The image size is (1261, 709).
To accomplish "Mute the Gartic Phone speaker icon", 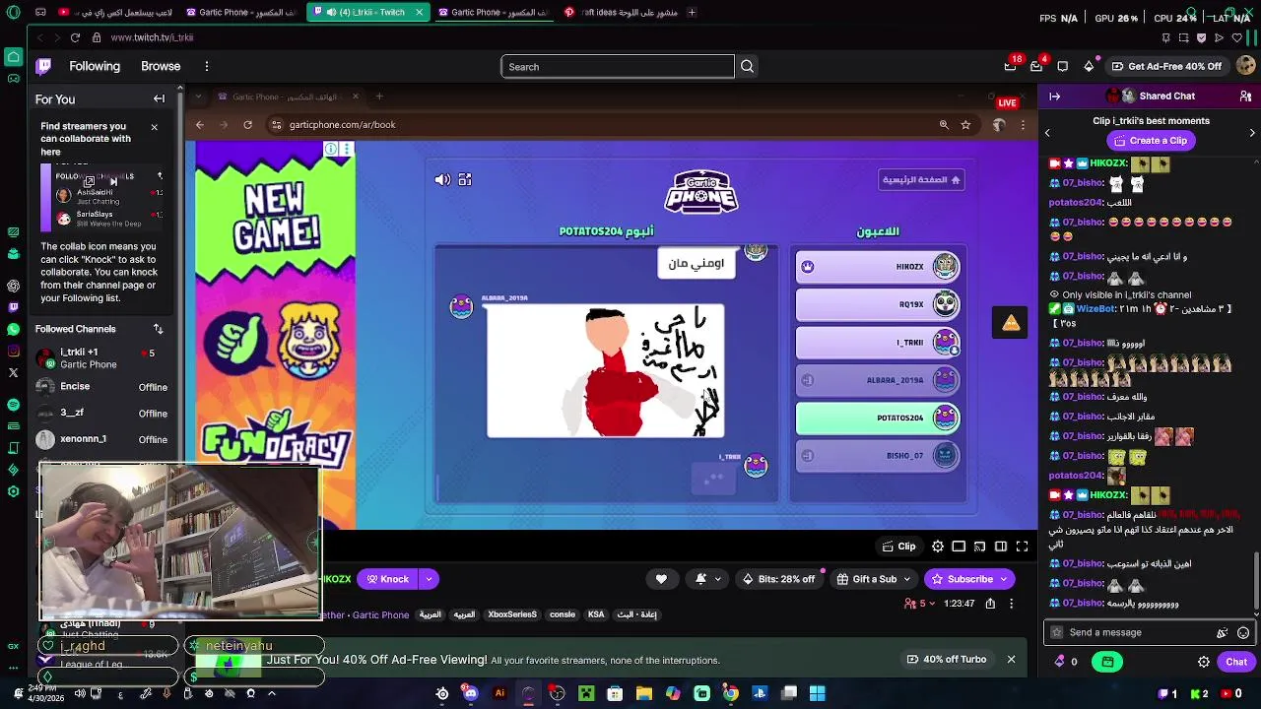I will click(442, 179).
